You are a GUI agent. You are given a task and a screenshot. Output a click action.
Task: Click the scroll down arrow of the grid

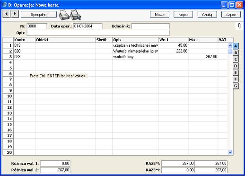coord(230,152)
